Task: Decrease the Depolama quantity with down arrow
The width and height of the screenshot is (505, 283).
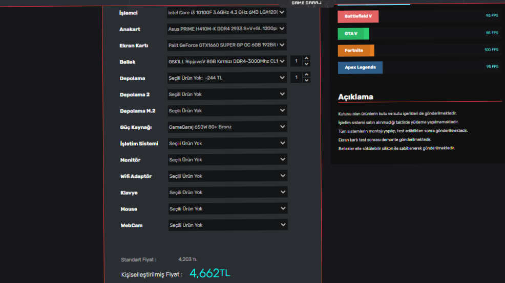Action: [x=307, y=80]
